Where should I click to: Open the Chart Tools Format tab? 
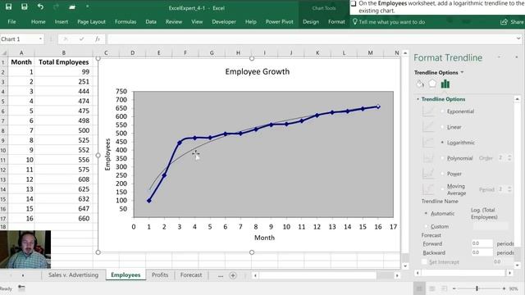[x=336, y=22]
